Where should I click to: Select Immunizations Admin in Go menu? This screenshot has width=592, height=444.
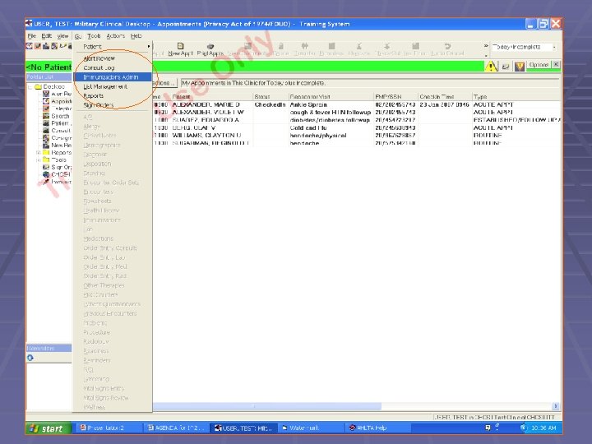tap(113, 77)
